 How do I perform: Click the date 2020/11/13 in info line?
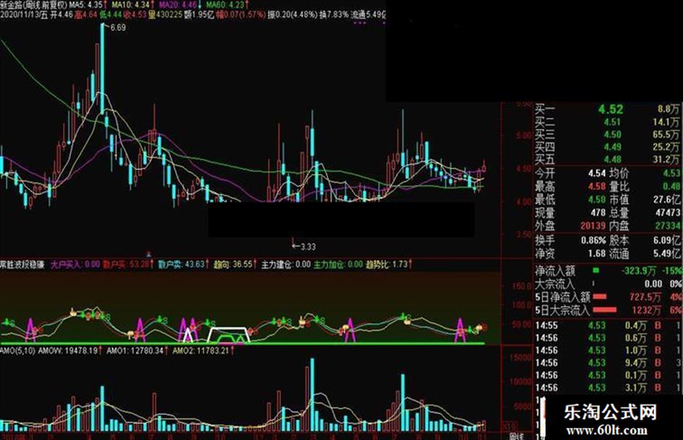(20, 15)
